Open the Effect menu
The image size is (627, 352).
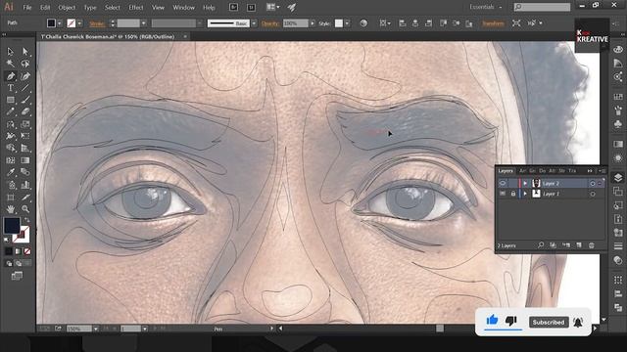click(x=136, y=7)
